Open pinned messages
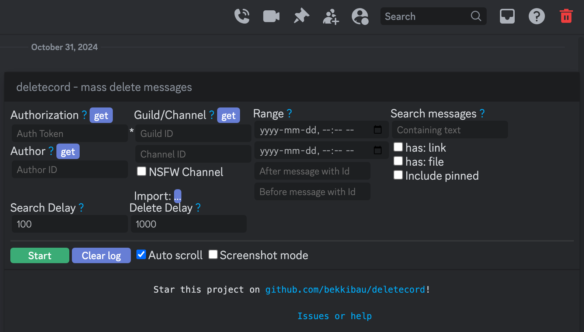 pyautogui.click(x=301, y=16)
